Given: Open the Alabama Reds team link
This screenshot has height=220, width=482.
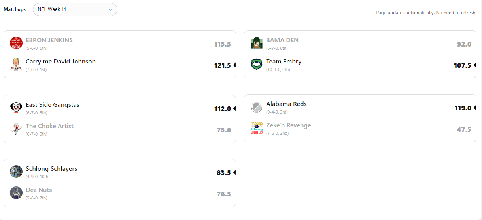Looking at the screenshot, I should coord(286,104).
